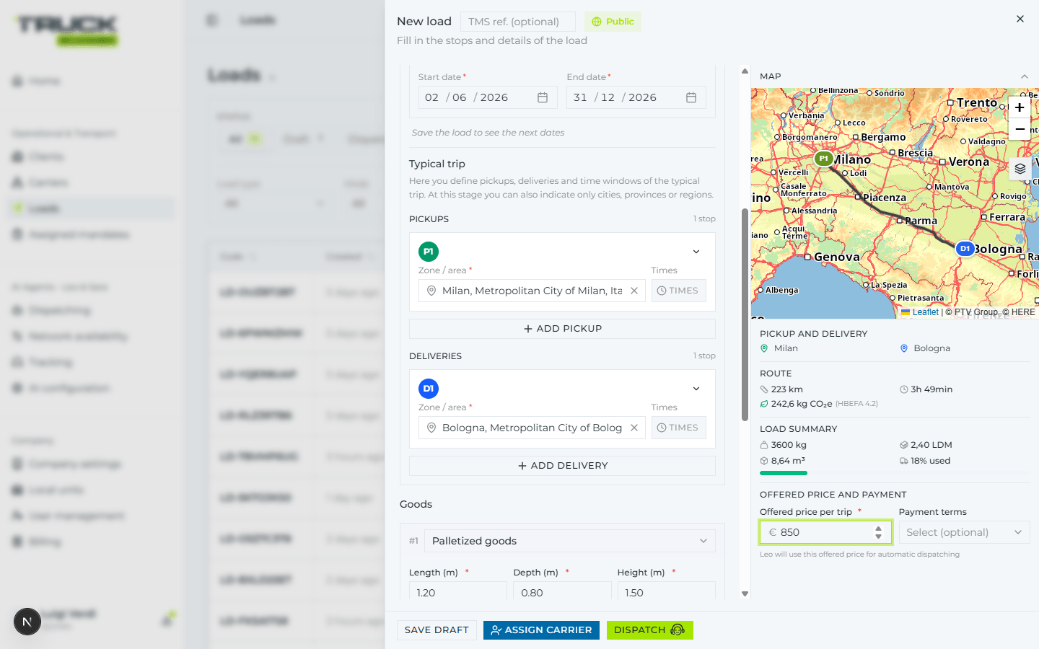Open TIMES for the Bologna delivery

(x=678, y=428)
